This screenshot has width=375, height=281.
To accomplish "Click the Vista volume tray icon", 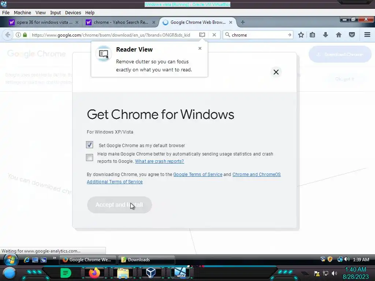I will pos(347,259).
